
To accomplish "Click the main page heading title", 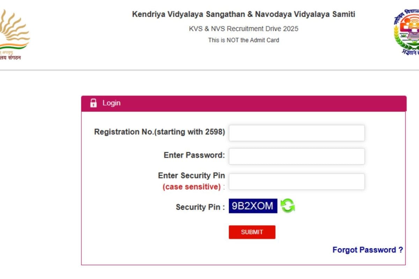I will click(243, 14).
